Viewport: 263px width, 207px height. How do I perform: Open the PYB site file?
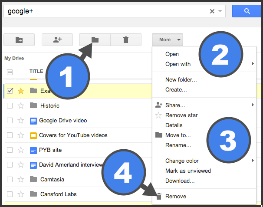coord(50,150)
